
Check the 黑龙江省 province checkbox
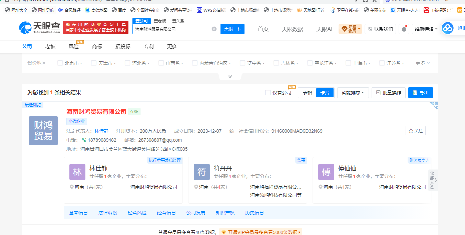(x=310, y=63)
